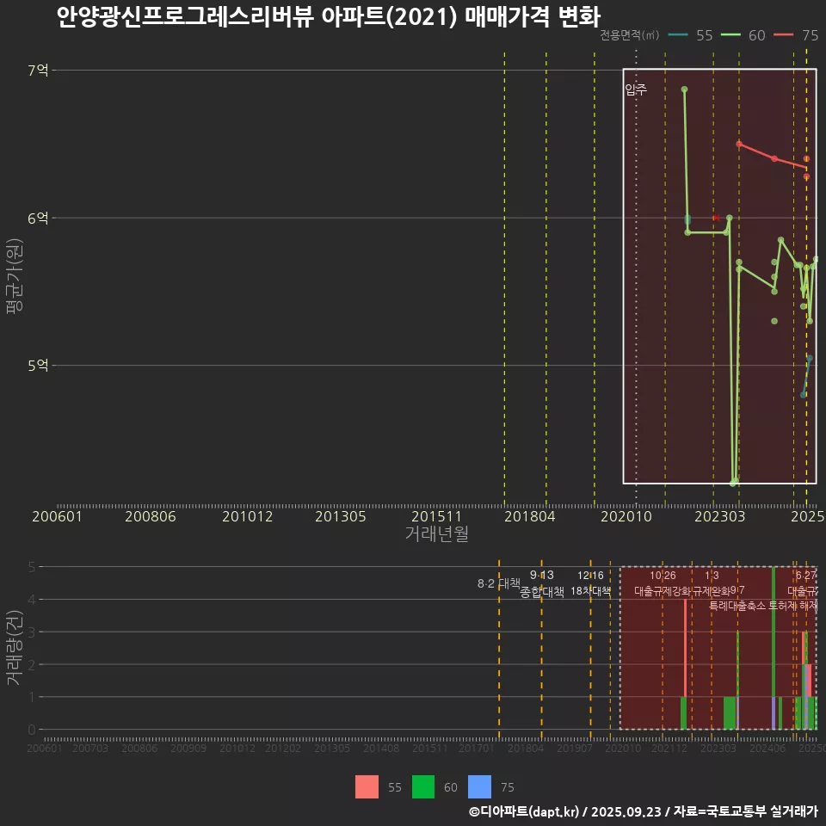Click the chart title text at top

tap(328, 17)
